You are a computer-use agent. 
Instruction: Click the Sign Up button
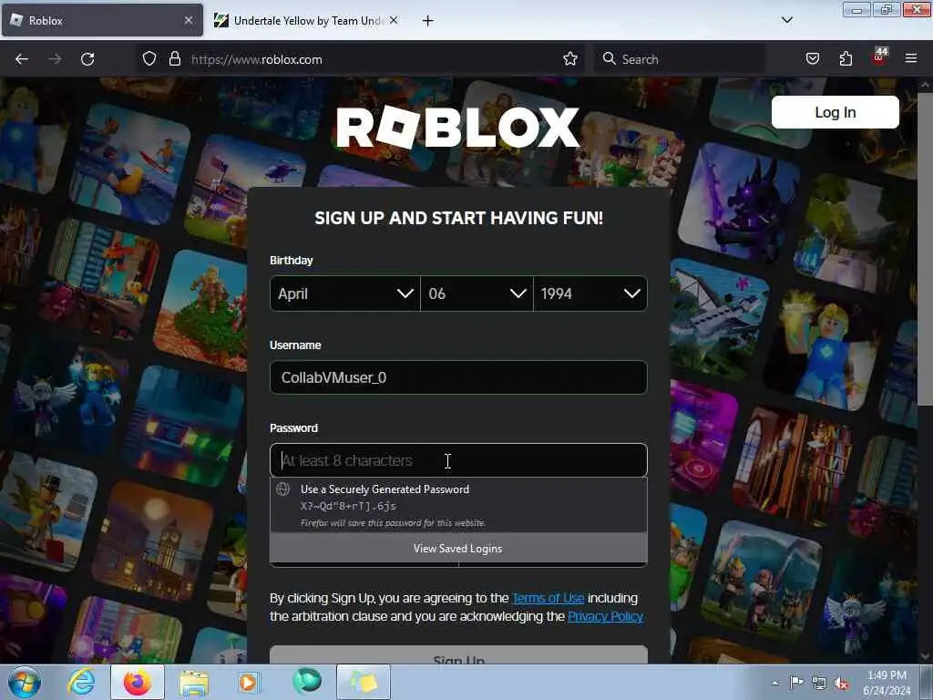point(458,655)
